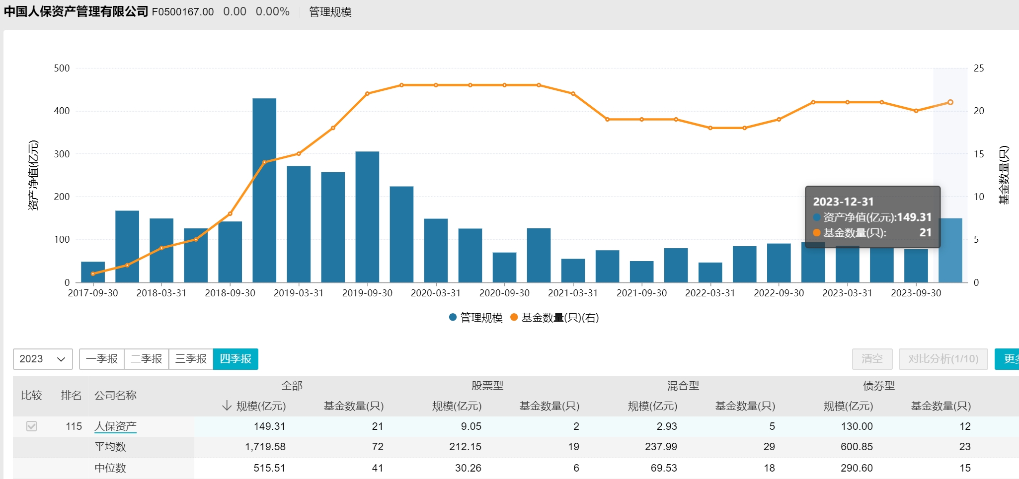Click the F0500167.00 code text
Image resolution: width=1019 pixels, height=479 pixels.
click(x=183, y=12)
